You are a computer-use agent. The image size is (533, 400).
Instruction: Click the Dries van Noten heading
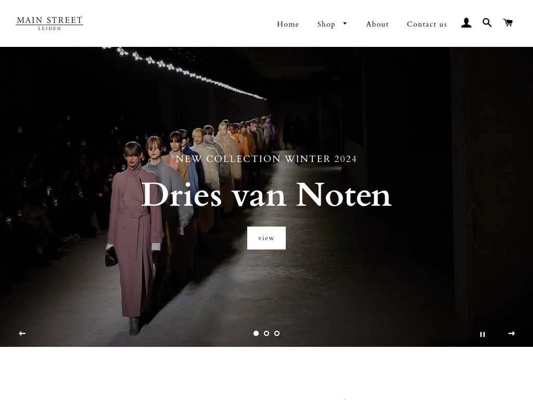point(266,195)
